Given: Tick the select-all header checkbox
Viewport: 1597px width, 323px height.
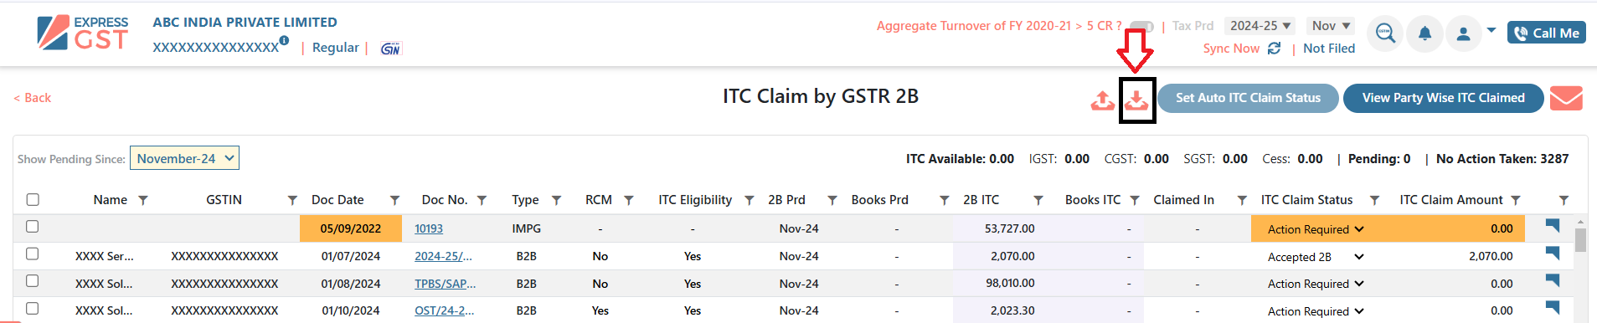Looking at the screenshot, I should point(33,199).
